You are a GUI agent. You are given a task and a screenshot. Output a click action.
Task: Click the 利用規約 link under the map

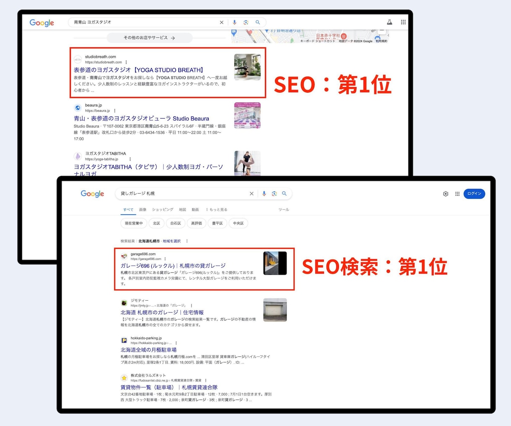382,41
